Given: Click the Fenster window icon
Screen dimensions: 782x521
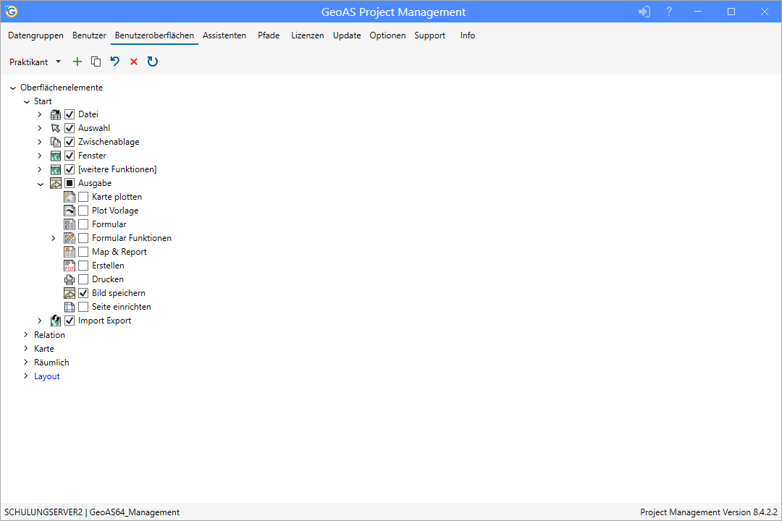Looking at the screenshot, I should 55,156.
